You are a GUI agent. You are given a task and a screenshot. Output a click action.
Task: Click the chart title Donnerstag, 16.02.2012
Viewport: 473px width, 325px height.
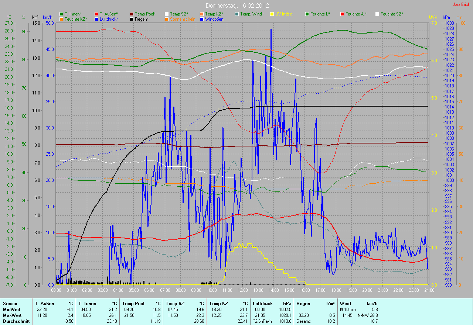coord(237,6)
